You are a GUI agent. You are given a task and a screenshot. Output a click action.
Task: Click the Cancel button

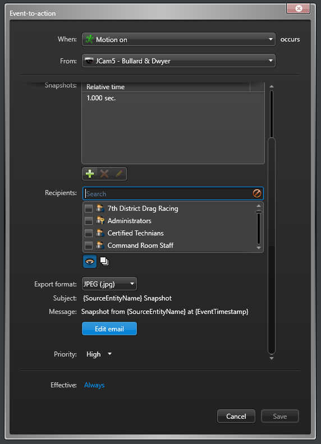[236, 416]
